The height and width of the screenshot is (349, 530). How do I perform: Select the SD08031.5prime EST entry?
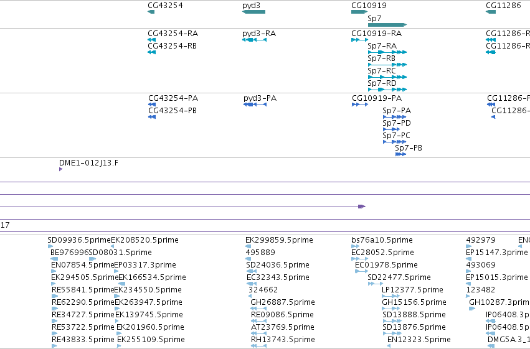[x=120, y=253]
